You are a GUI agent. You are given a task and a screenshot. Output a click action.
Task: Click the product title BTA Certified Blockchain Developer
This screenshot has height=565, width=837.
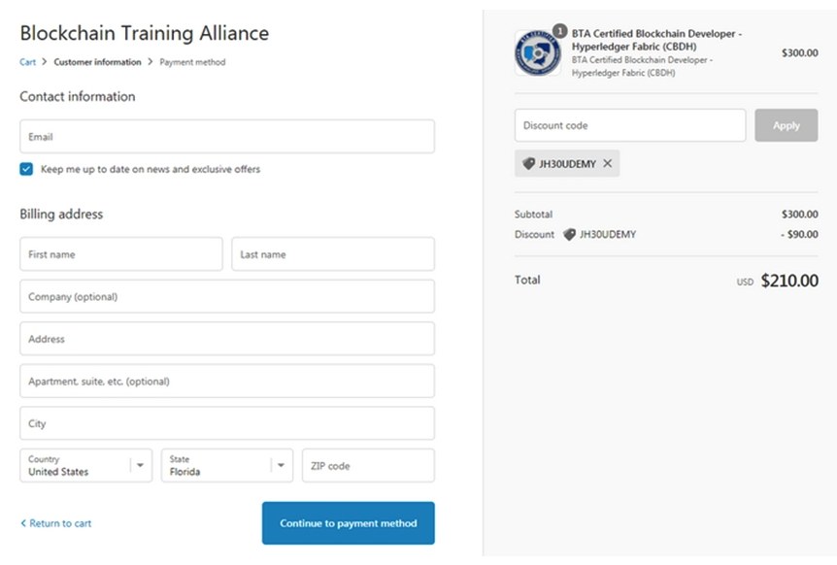[656, 40]
